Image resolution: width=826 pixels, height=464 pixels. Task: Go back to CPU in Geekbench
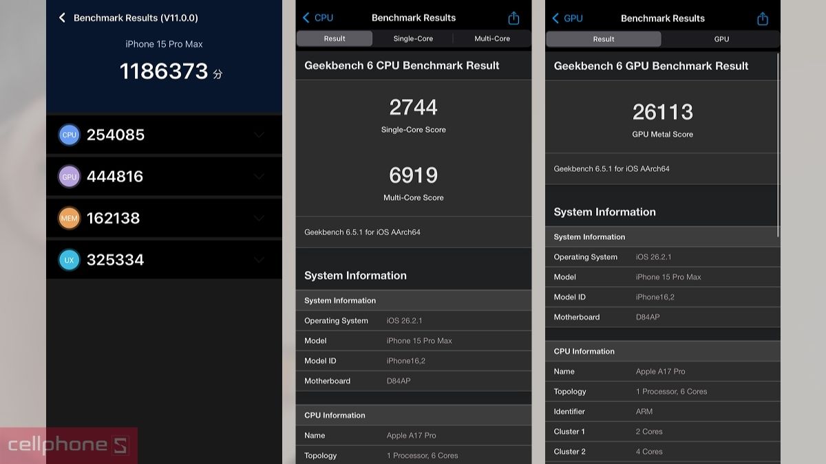[x=317, y=18]
